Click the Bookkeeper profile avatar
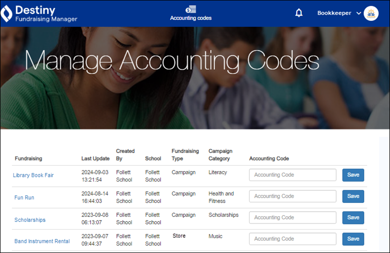 coord(371,13)
